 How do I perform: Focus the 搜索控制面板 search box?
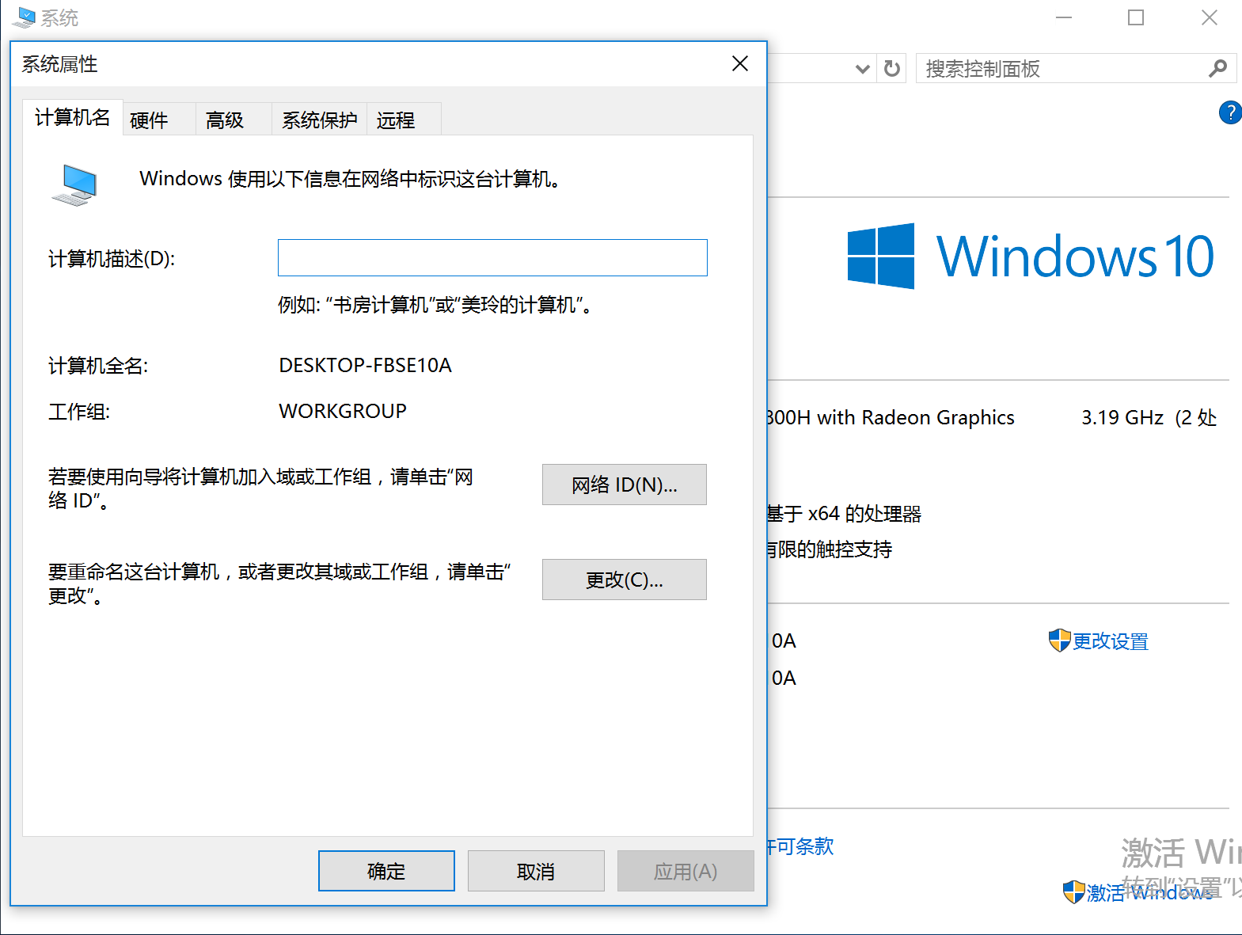pyautogui.click(x=1061, y=69)
